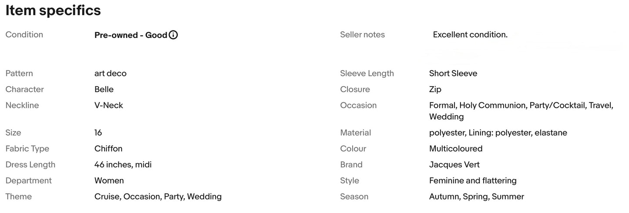Select the Cruise, Occasion, Party, Wedding theme
The width and height of the screenshot is (629, 213).
point(158,197)
